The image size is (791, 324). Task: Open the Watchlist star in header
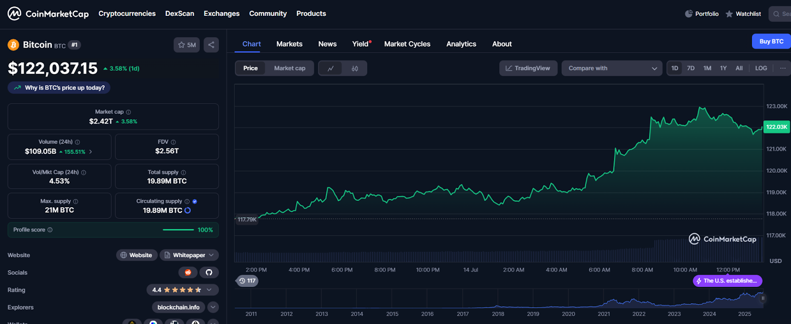click(729, 14)
